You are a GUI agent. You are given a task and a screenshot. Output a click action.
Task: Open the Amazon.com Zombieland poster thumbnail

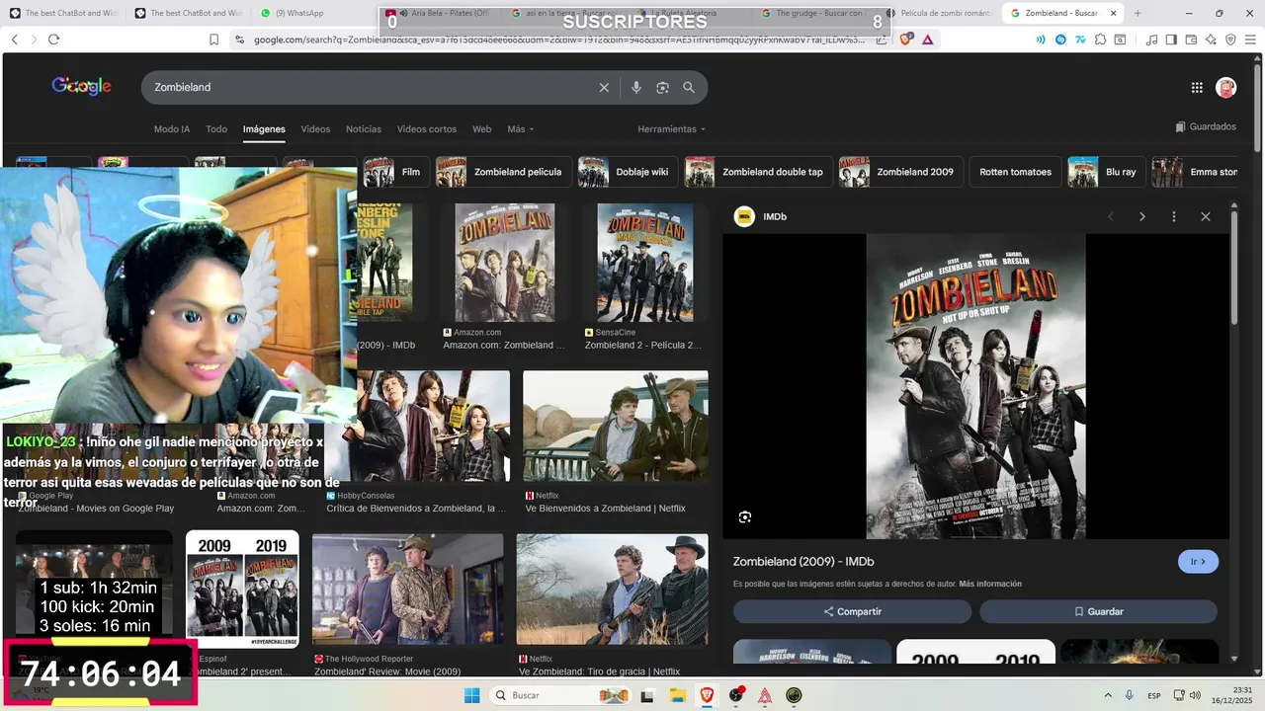504,263
